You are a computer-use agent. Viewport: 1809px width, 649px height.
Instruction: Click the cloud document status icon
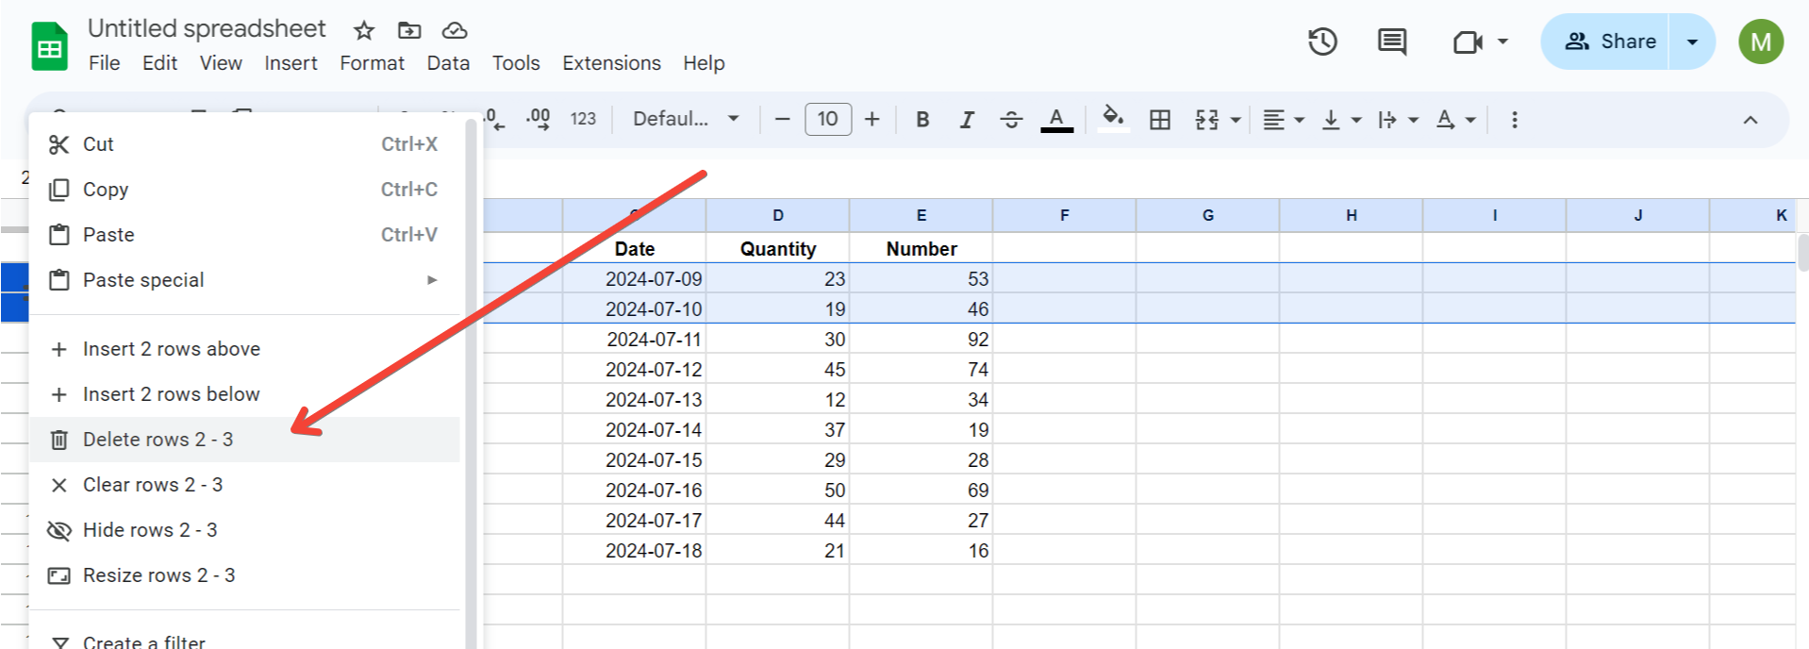pos(455,30)
